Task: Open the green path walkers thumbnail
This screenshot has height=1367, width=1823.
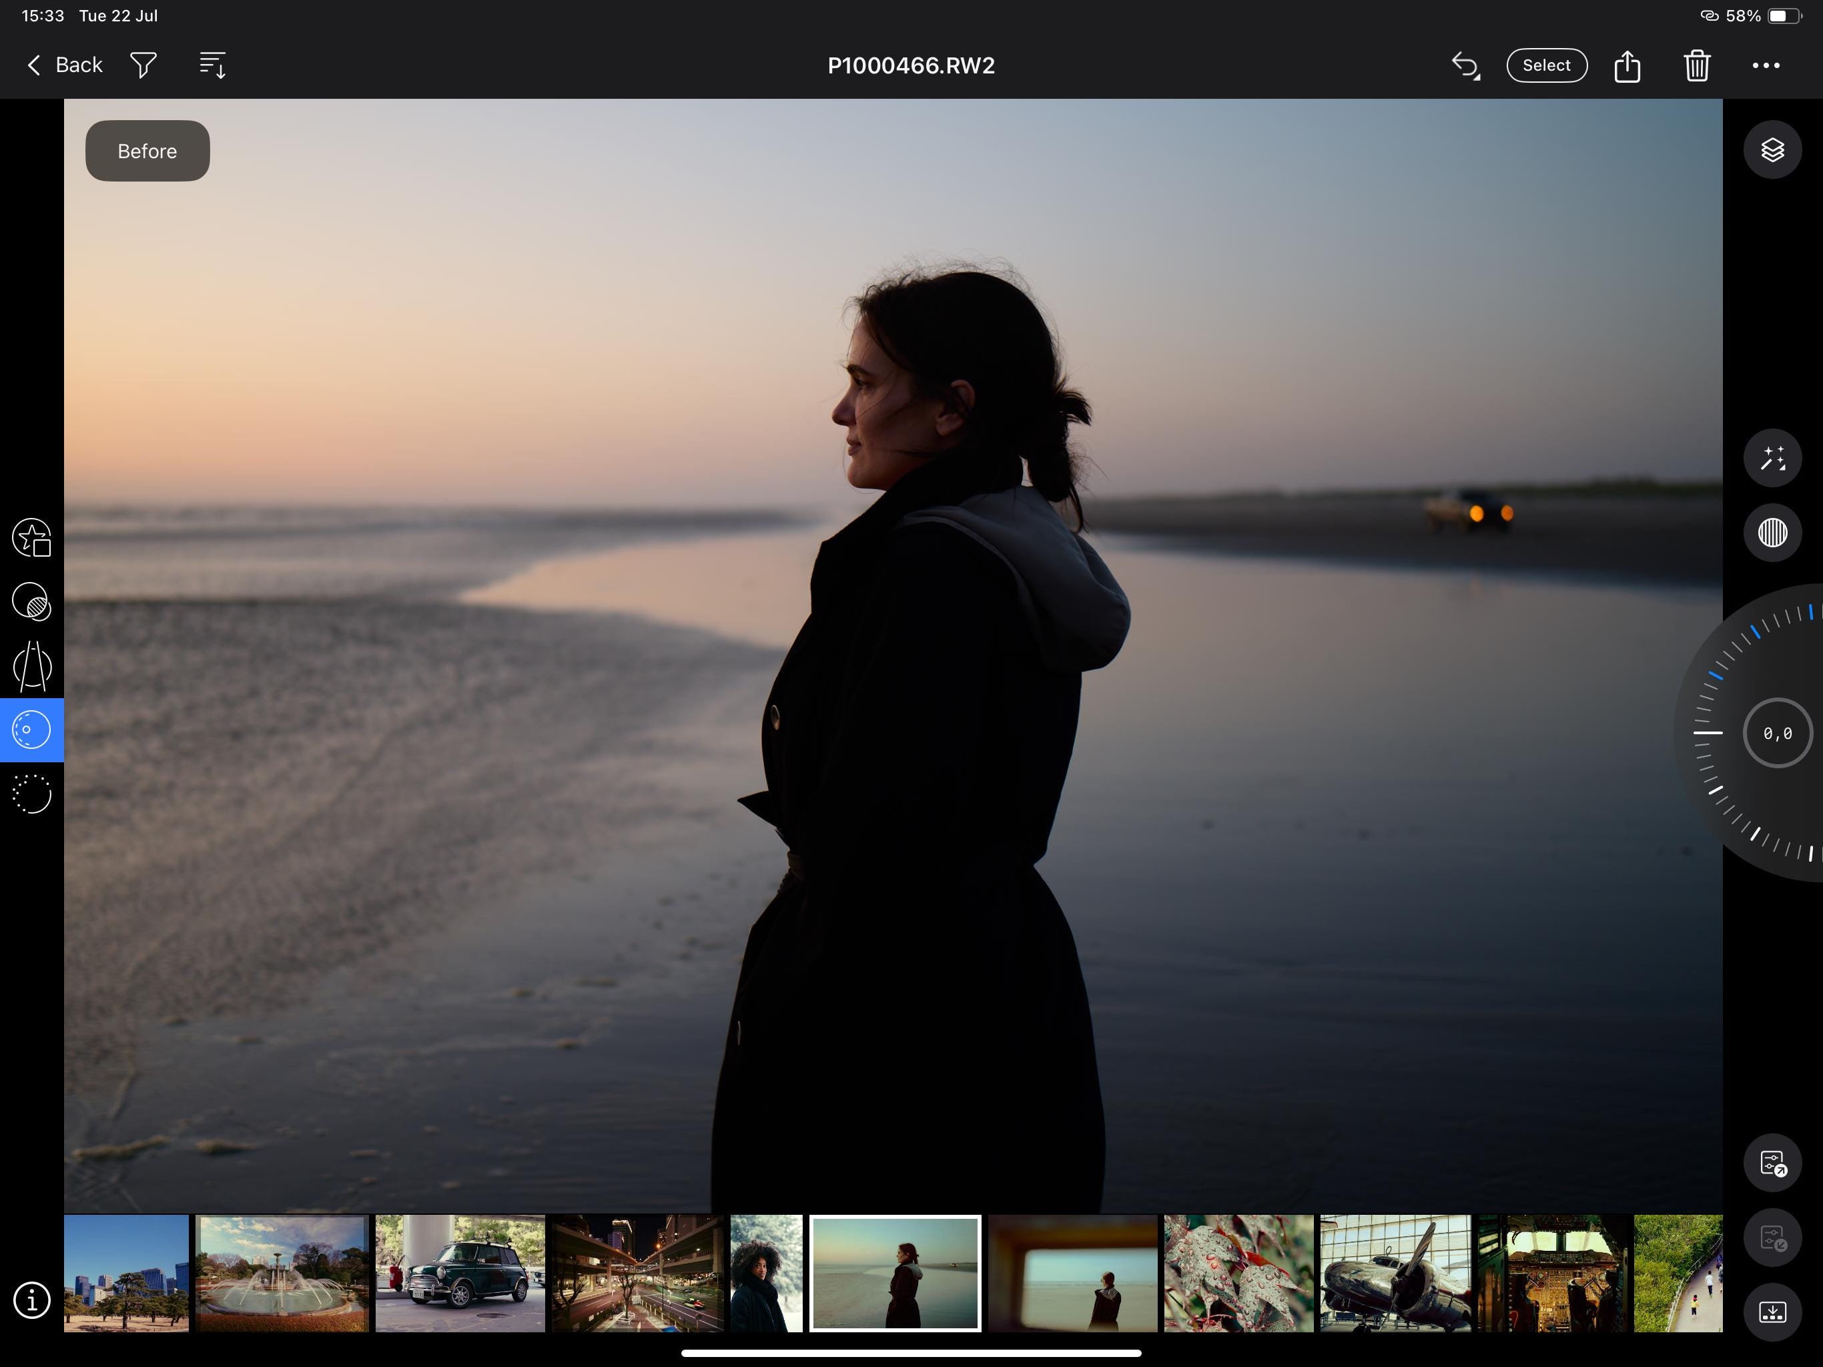Action: [x=1678, y=1273]
